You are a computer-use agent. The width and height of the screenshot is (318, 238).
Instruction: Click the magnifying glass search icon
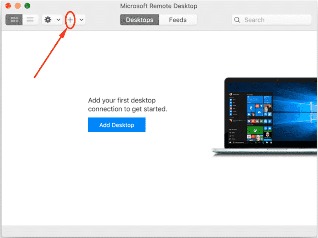[238, 20]
